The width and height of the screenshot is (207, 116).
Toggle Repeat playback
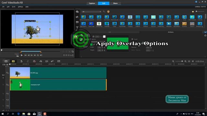point(38,55)
